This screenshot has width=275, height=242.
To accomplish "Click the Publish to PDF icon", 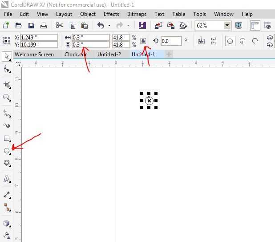I will (x=183, y=26).
